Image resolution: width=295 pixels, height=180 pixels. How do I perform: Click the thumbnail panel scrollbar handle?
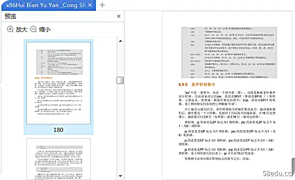(120, 80)
